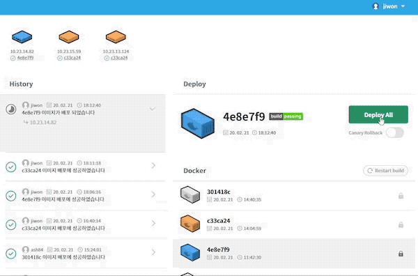This screenshot has width=418, height=276.
Task: Select the blue 4e8e7f9 docker image icon
Action: [190, 252]
